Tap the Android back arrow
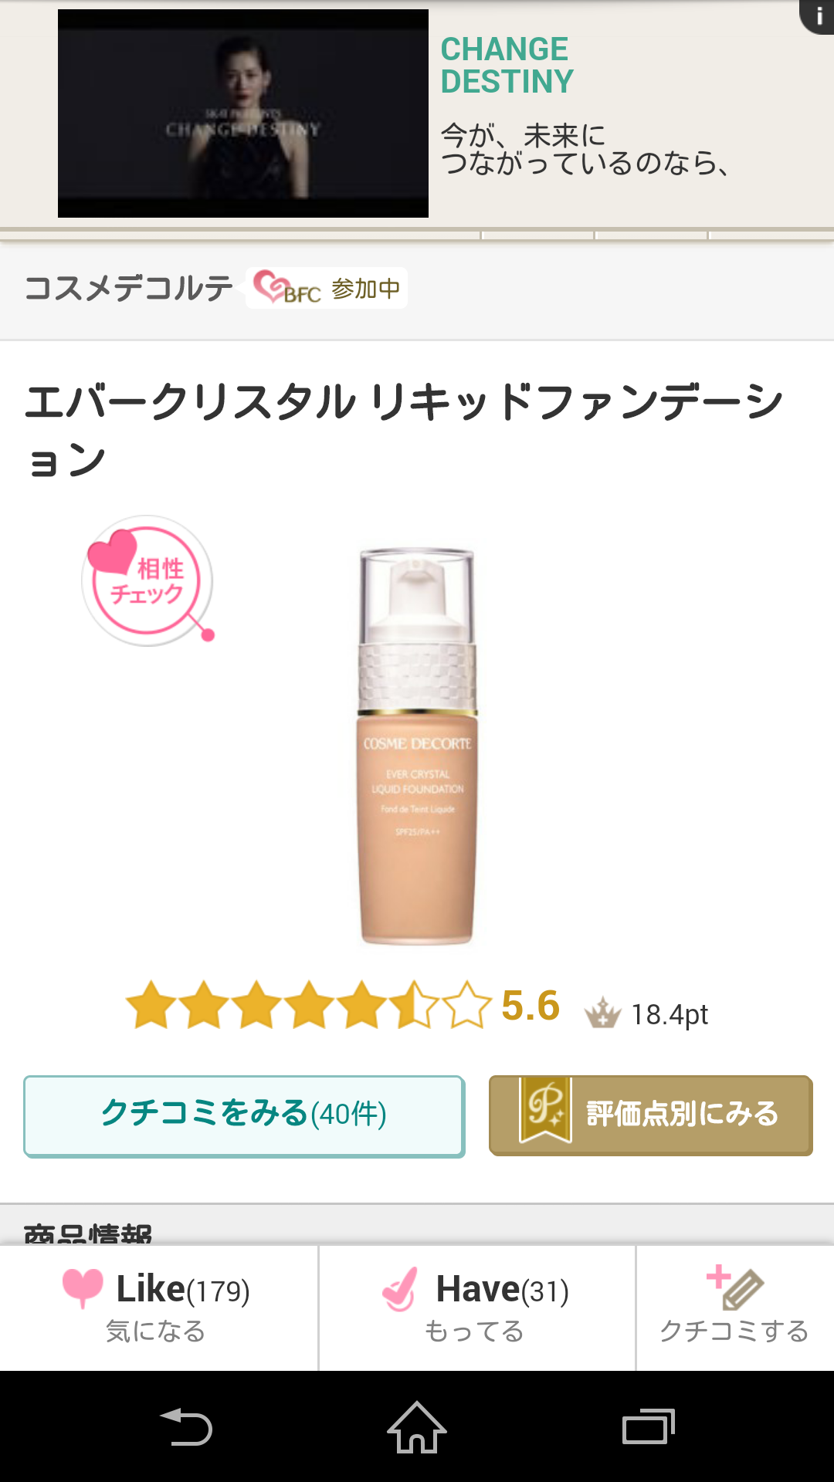 point(185,1427)
